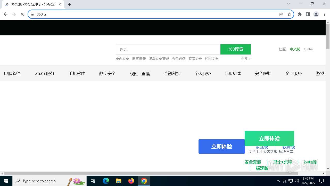Image resolution: width=330 pixels, height=186 pixels.
Task: Select the Chrome taskbar icon
Action: 144,181
